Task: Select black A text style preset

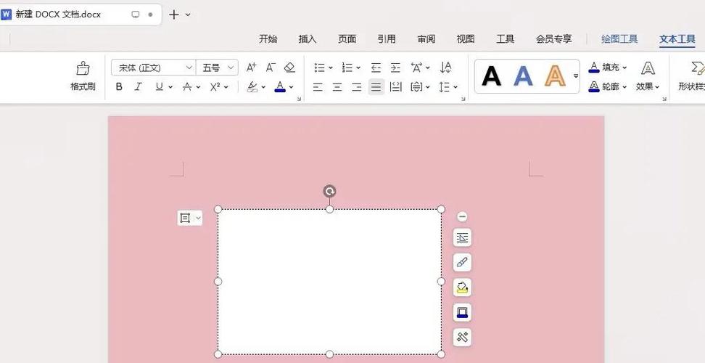Action: click(x=492, y=76)
